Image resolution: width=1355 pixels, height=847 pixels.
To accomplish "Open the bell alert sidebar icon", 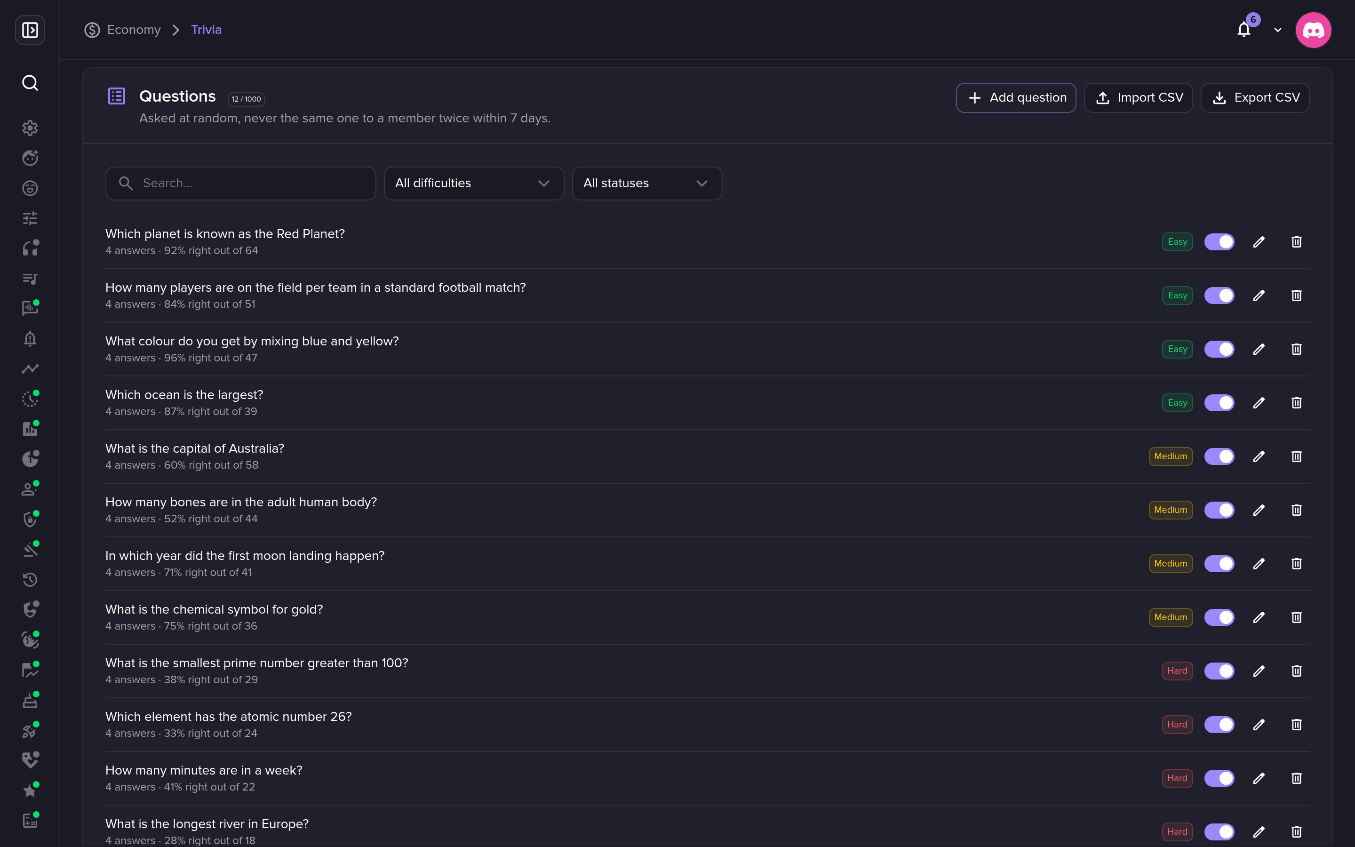I will coord(30,338).
